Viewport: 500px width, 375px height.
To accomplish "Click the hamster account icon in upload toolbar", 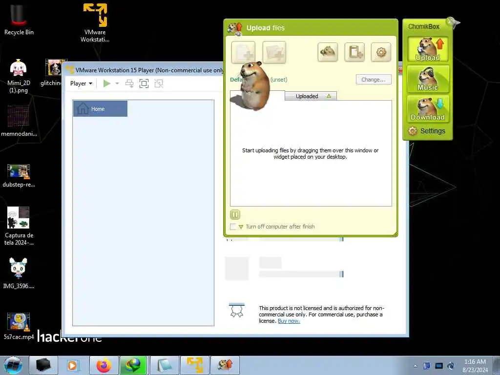I will pos(328,52).
